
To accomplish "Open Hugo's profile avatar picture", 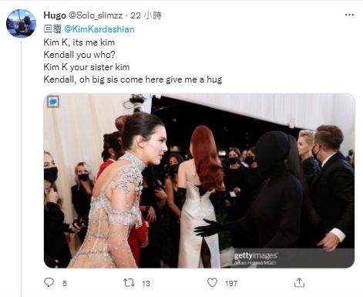I will point(21,23).
